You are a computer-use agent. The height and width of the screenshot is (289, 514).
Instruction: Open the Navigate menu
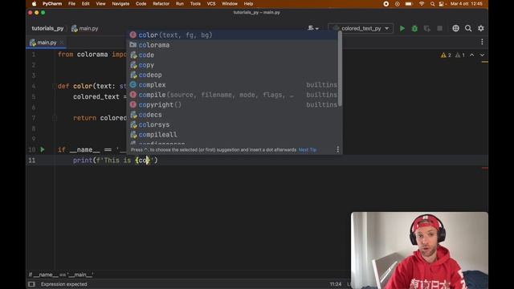(120, 4)
